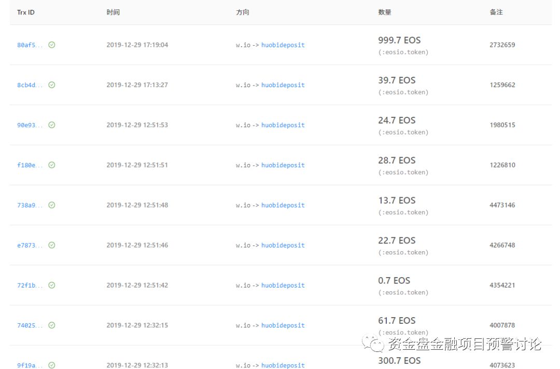Select the 61.7 EOS amount
The image size is (560, 369).
[397, 320]
